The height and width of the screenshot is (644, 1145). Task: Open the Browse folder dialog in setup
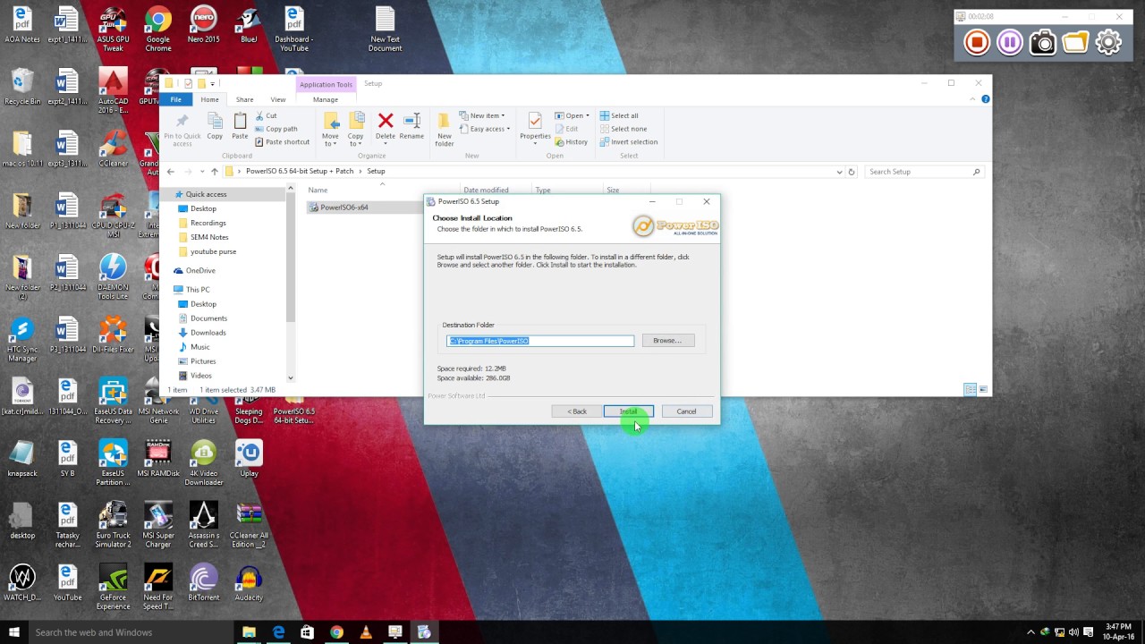click(x=667, y=341)
